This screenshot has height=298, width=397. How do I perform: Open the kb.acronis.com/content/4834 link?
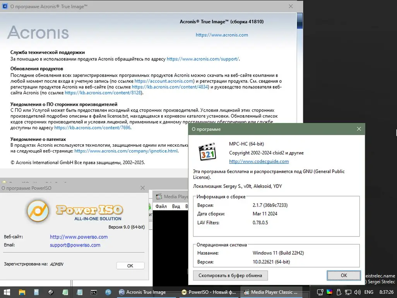coord(170,87)
